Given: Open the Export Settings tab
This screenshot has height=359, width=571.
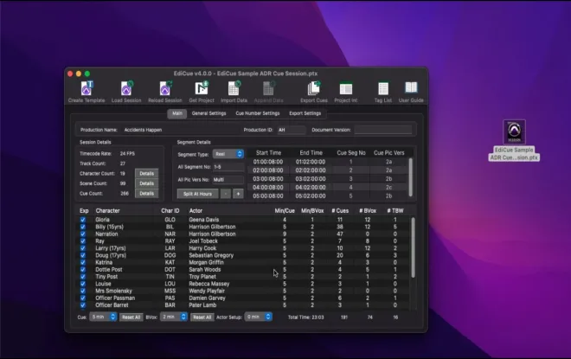Looking at the screenshot, I should pyautogui.click(x=305, y=113).
